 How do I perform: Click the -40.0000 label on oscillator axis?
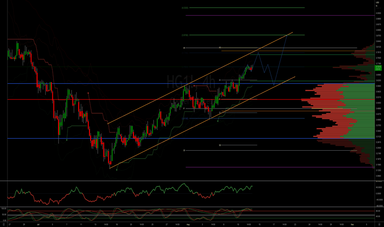(x=379, y=200)
